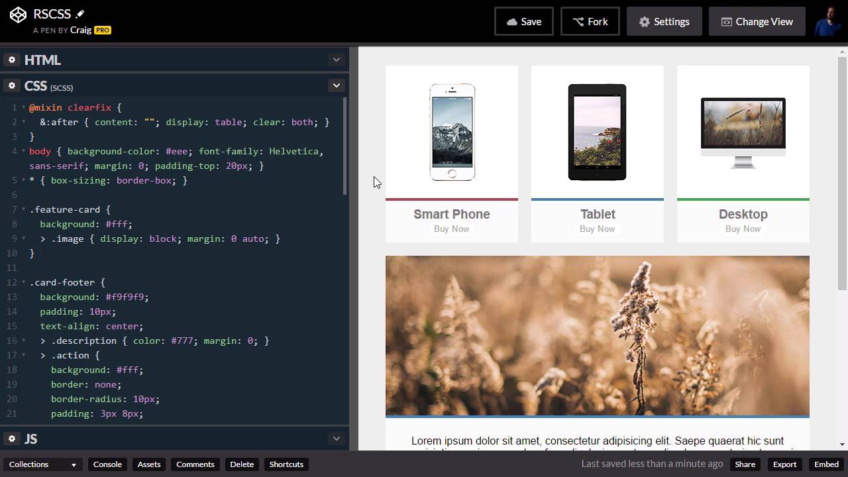Open HTML panel settings gear icon
The height and width of the screenshot is (477, 848).
tap(11, 60)
